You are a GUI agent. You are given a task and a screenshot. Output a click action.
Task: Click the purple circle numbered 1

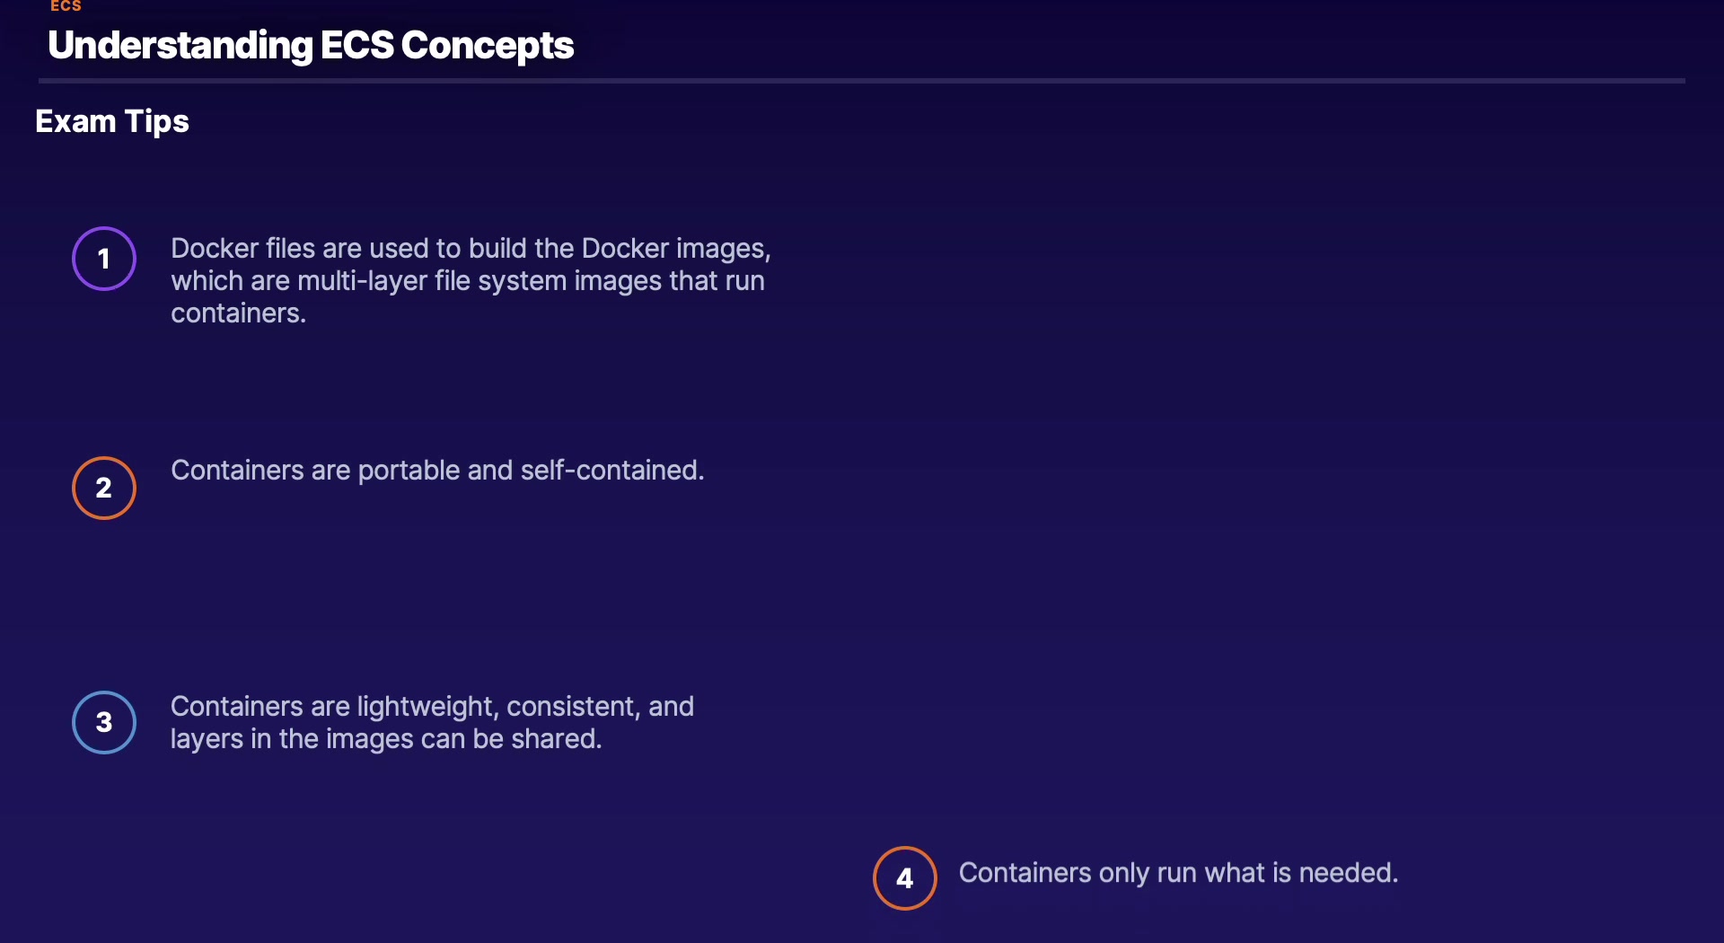coord(104,259)
